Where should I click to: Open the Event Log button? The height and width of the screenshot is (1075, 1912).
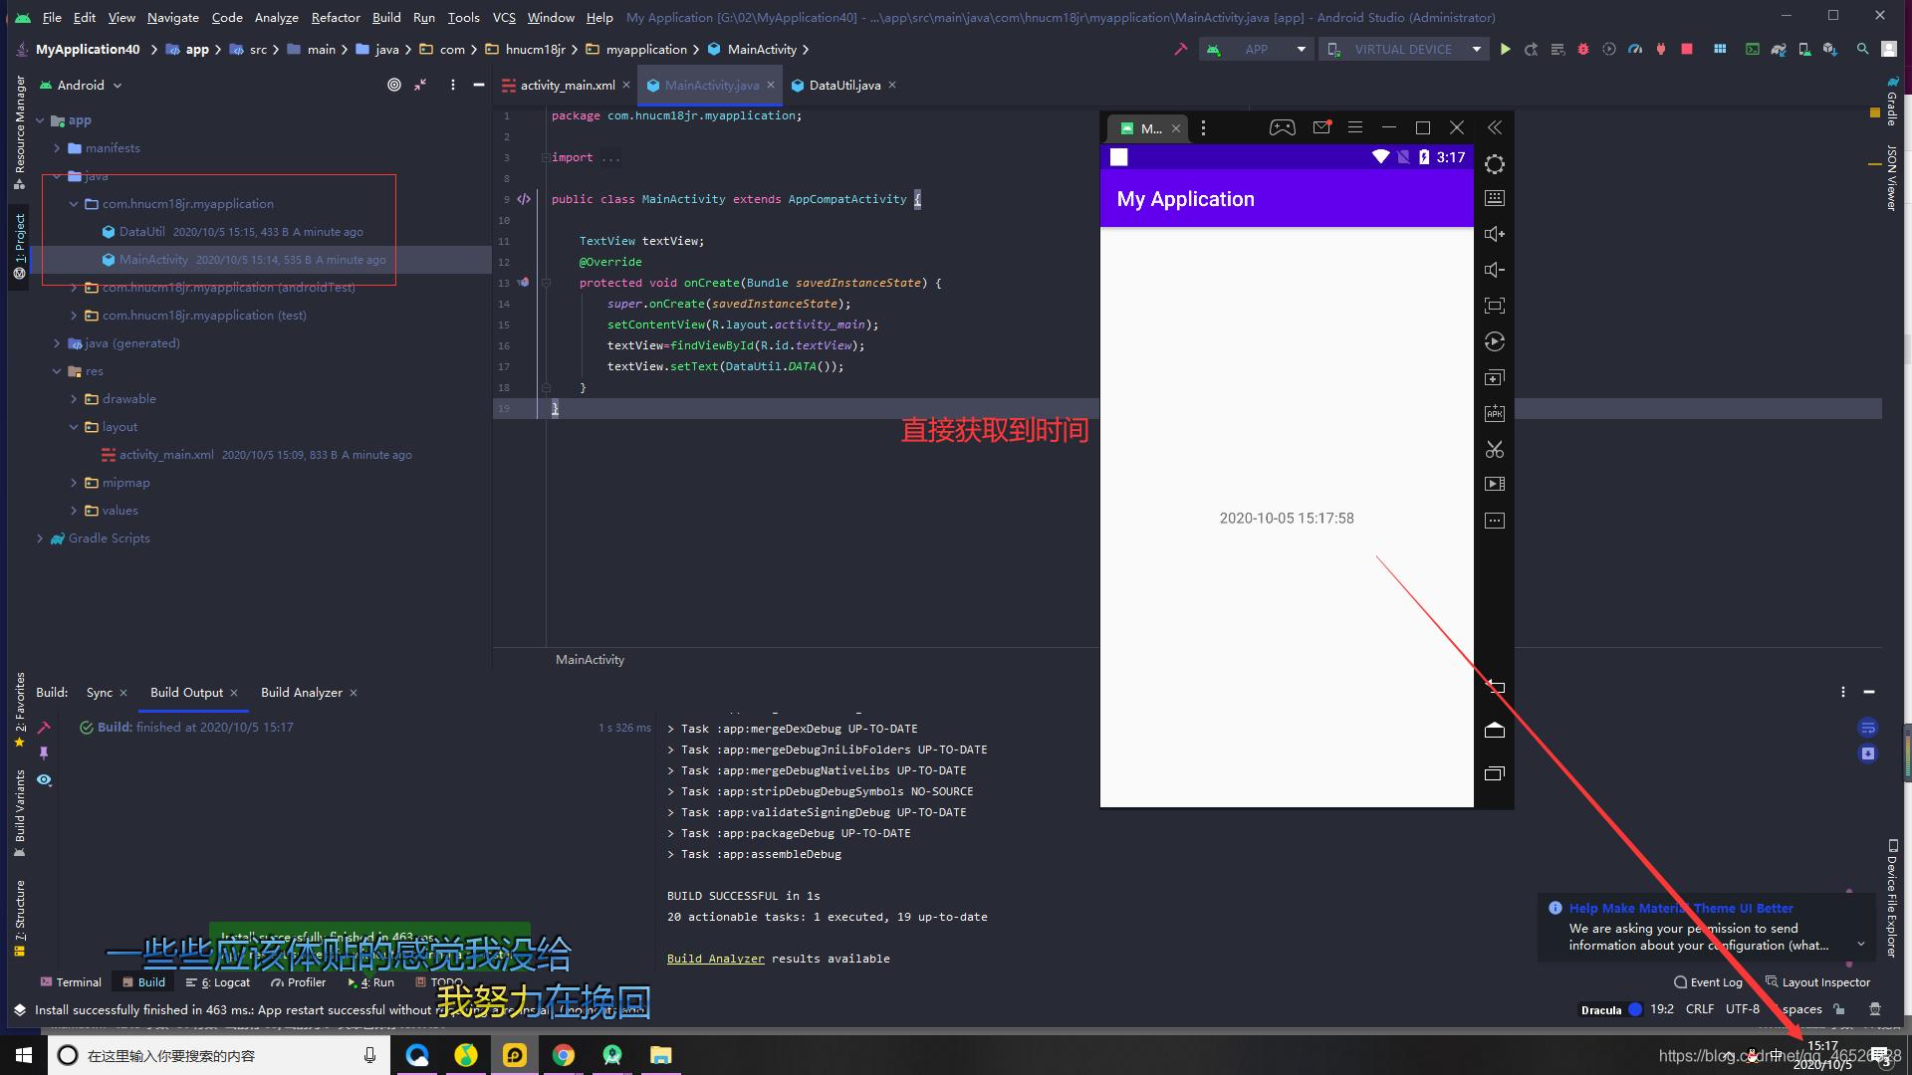1708,982
